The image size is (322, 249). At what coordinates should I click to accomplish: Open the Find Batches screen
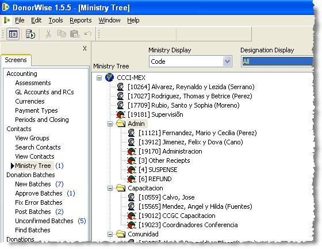(33, 230)
